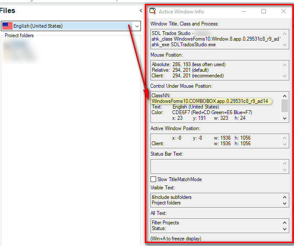Click scroll-down arrow in Mouse Position box
This screenshot has height=246, width=294.
coord(285,76)
